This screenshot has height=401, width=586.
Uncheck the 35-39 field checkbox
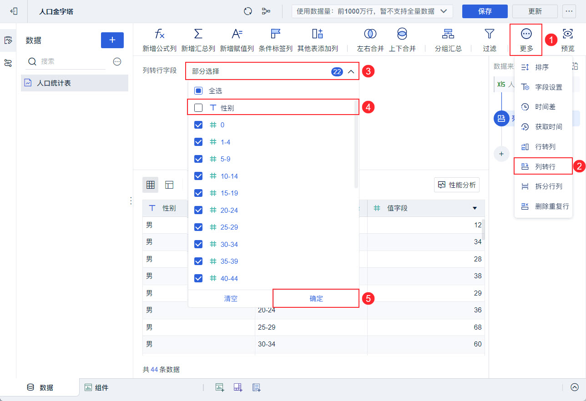click(198, 261)
